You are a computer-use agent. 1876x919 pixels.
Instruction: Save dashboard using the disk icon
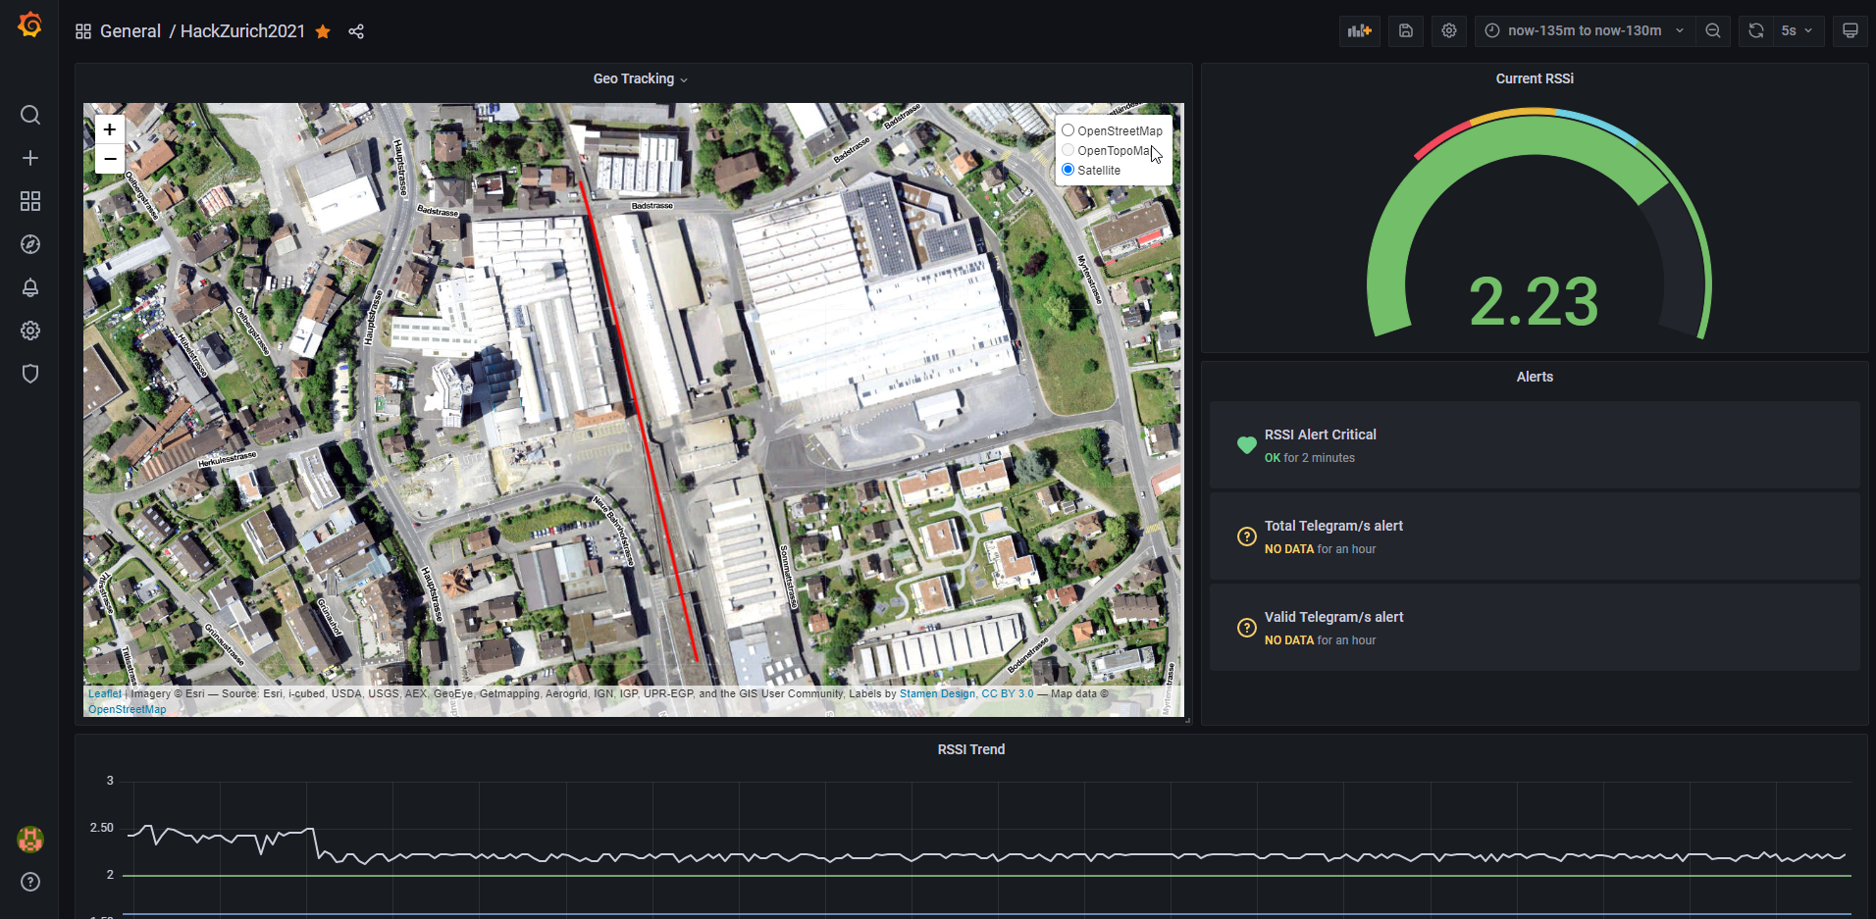1405,30
